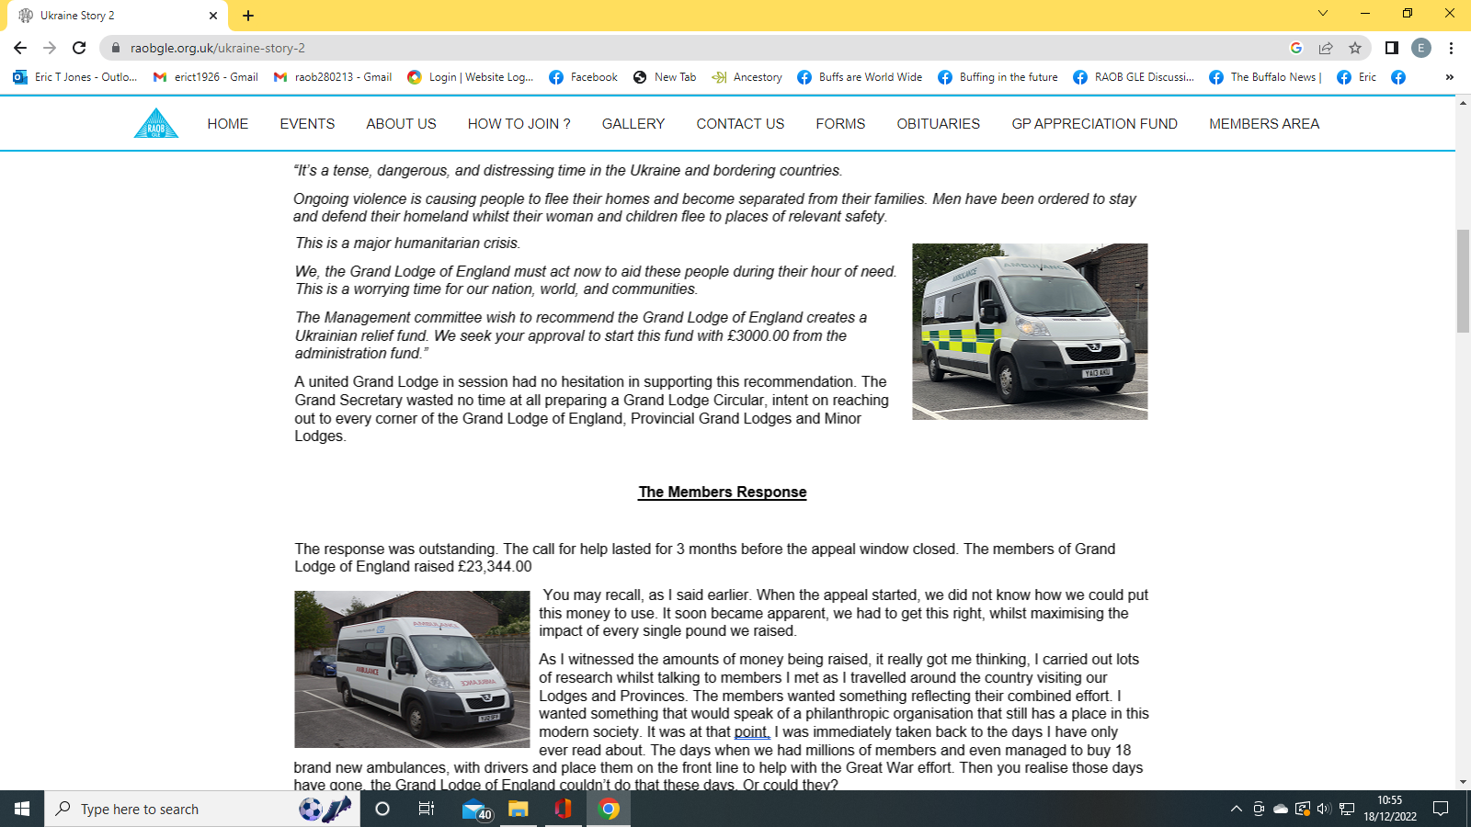Expand the hidden bookmarks overflow chevron
Screen dimensions: 1471x827
coord(1450,77)
